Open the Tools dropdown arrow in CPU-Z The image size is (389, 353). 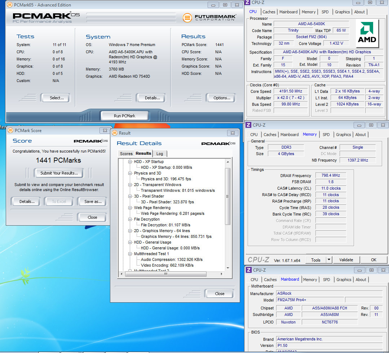click(329, 260)
